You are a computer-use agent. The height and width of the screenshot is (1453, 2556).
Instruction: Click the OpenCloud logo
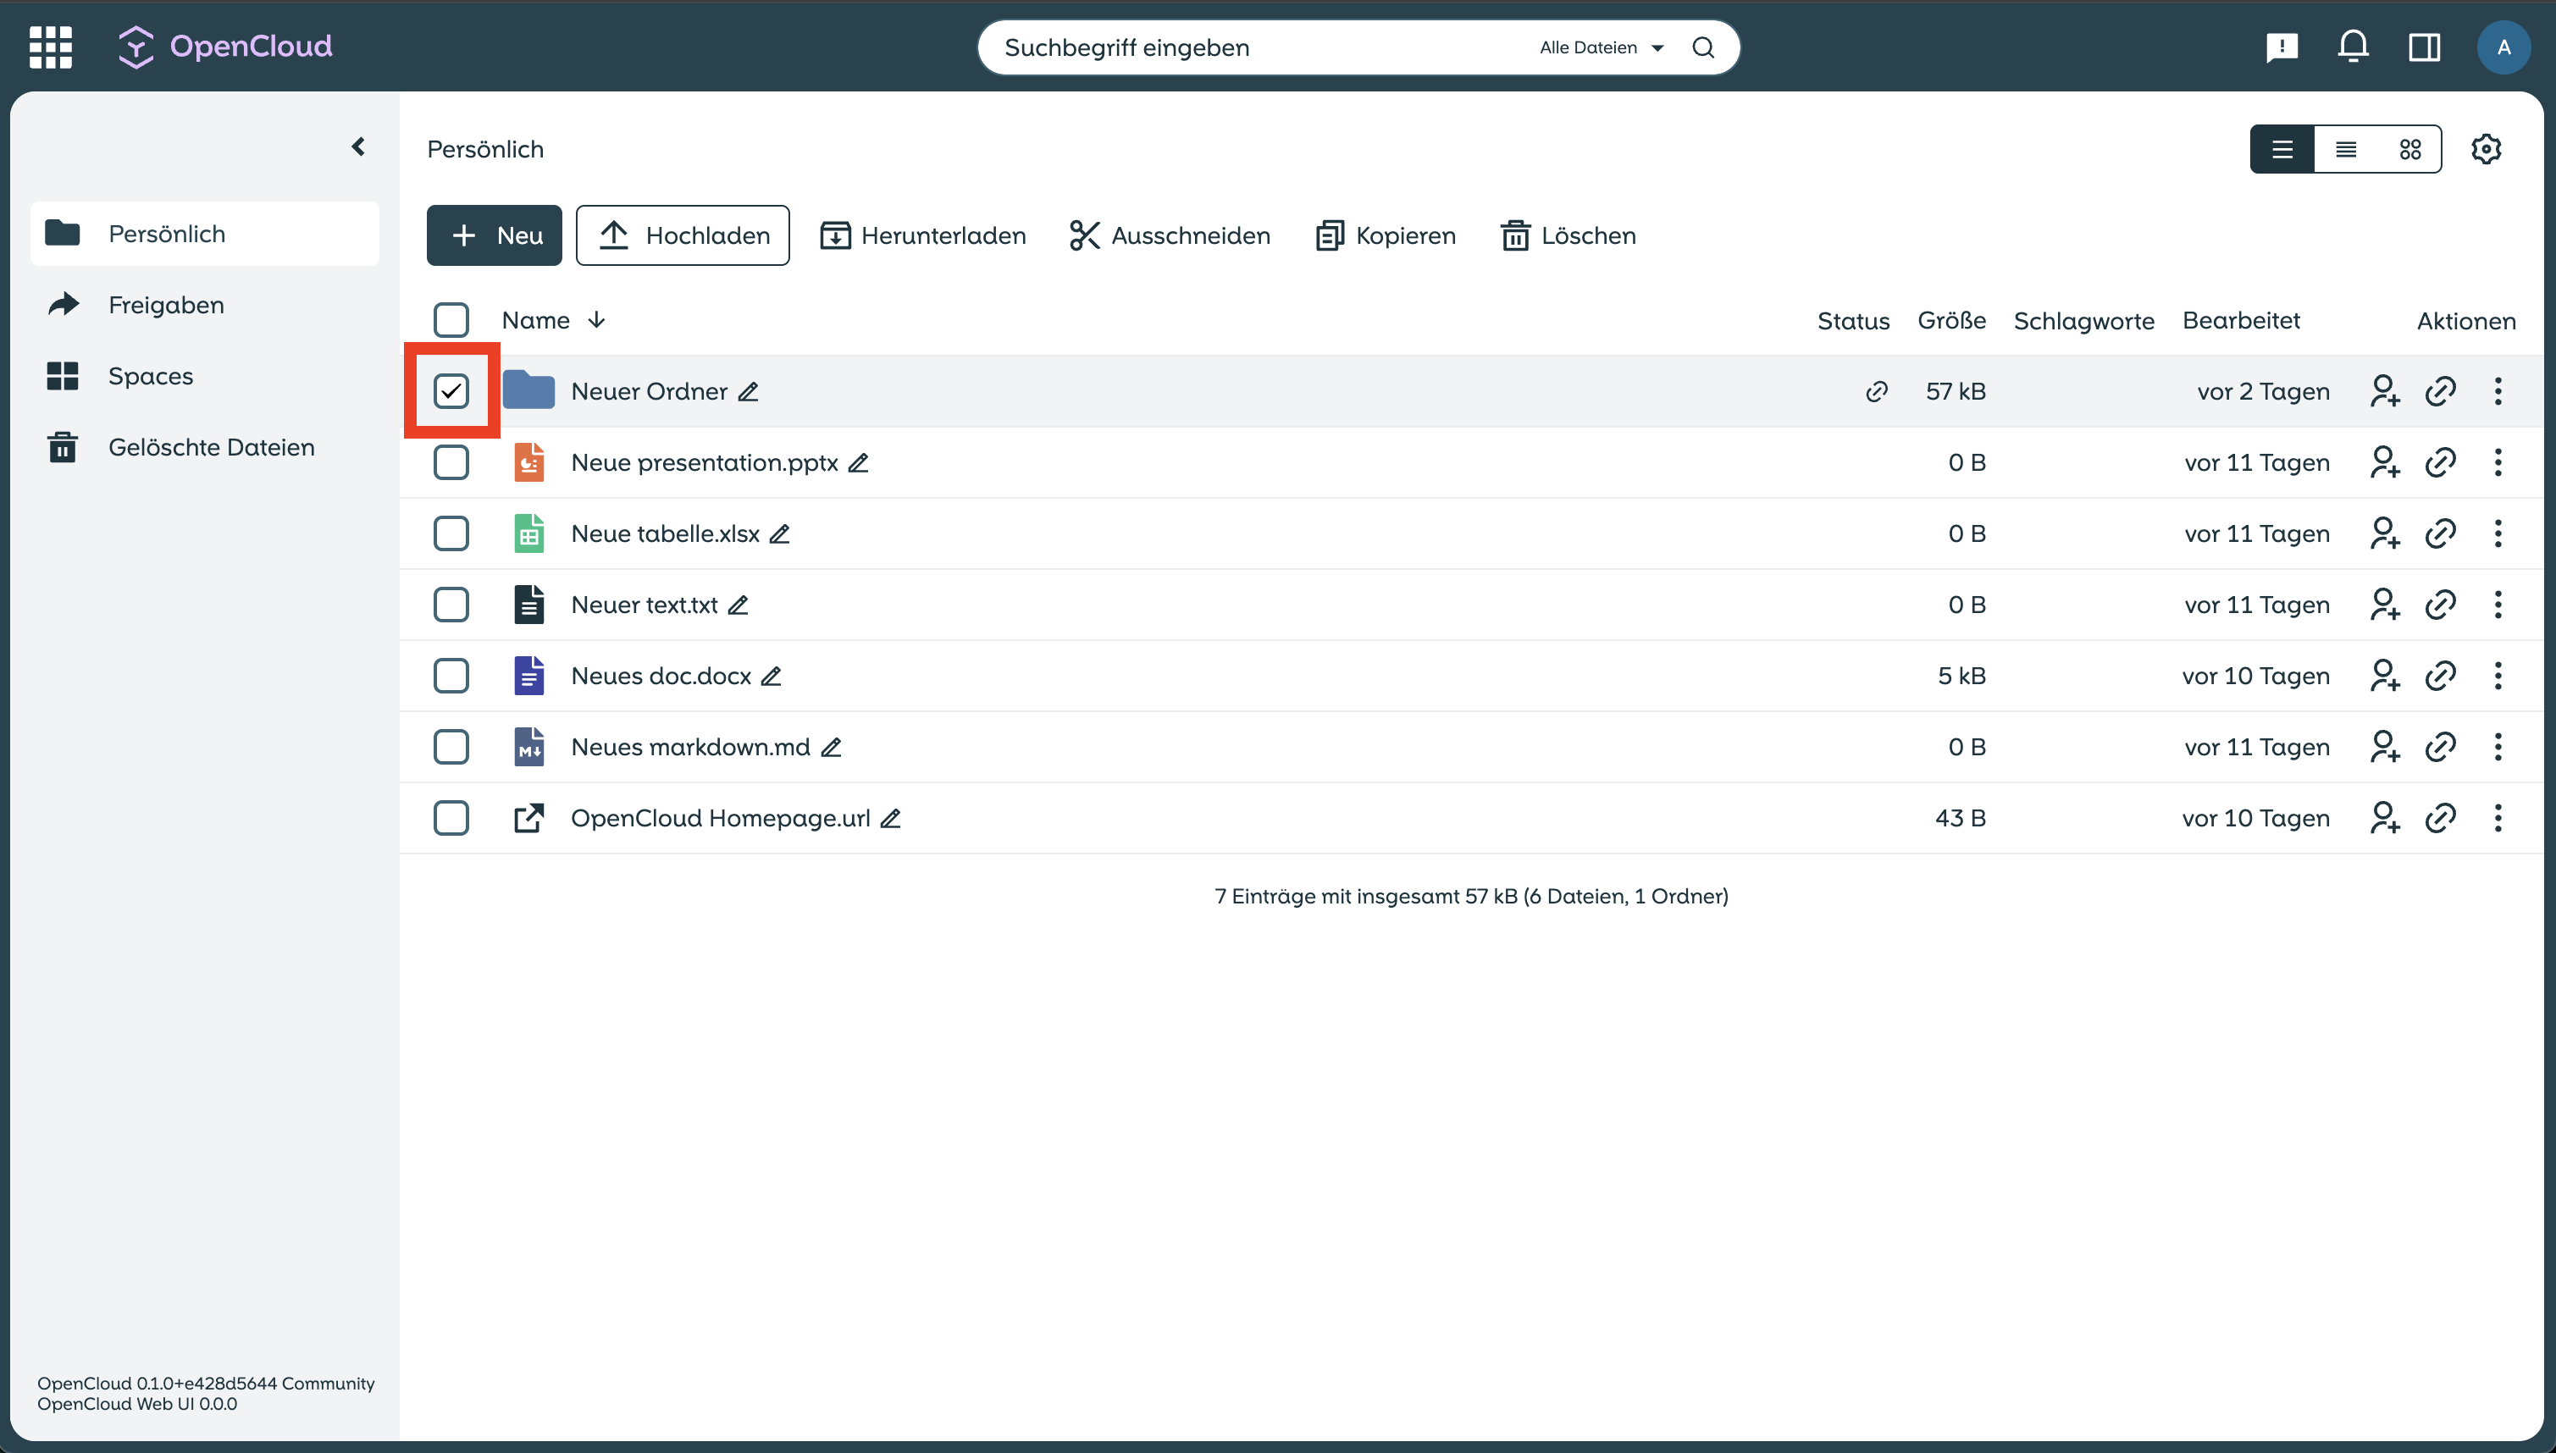[x=225, y=46]
